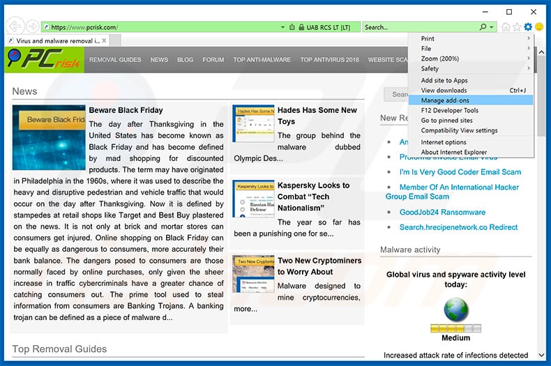Click the PCrisk logo
The image size is (551, 366).
tap(44, 60)
